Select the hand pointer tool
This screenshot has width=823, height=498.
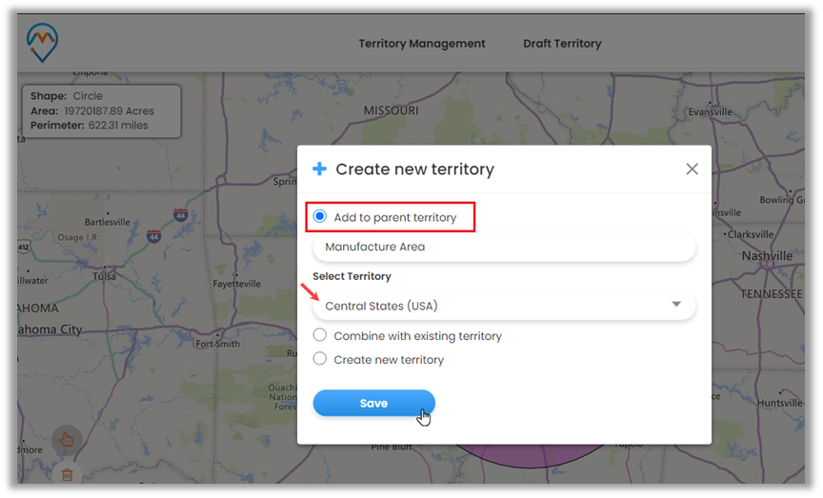67,439
